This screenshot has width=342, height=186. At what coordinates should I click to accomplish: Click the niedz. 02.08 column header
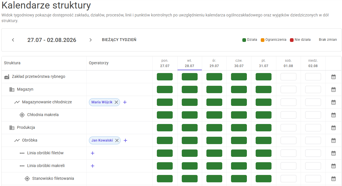click(x=313, y=63)
